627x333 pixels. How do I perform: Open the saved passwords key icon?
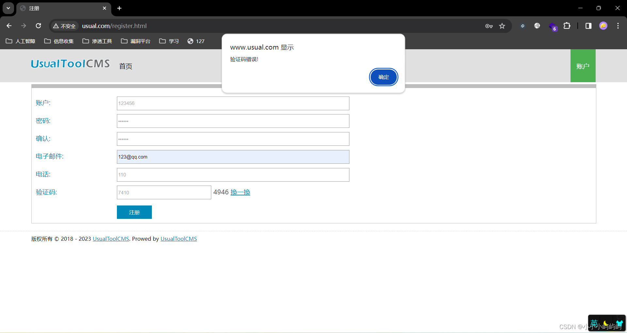click(x=489, y=26)
